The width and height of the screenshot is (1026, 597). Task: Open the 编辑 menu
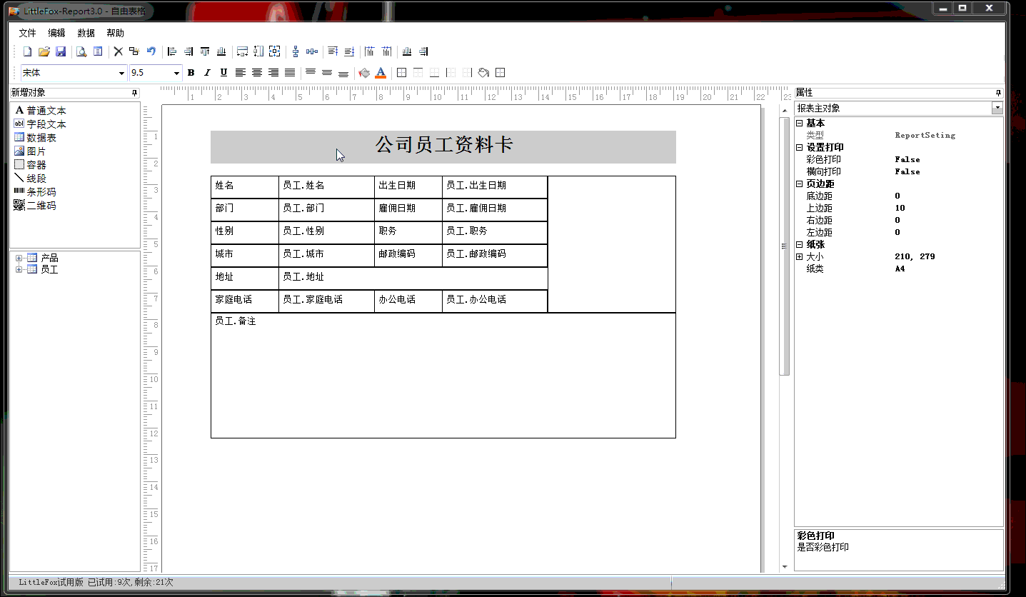[x=56, y=33]
